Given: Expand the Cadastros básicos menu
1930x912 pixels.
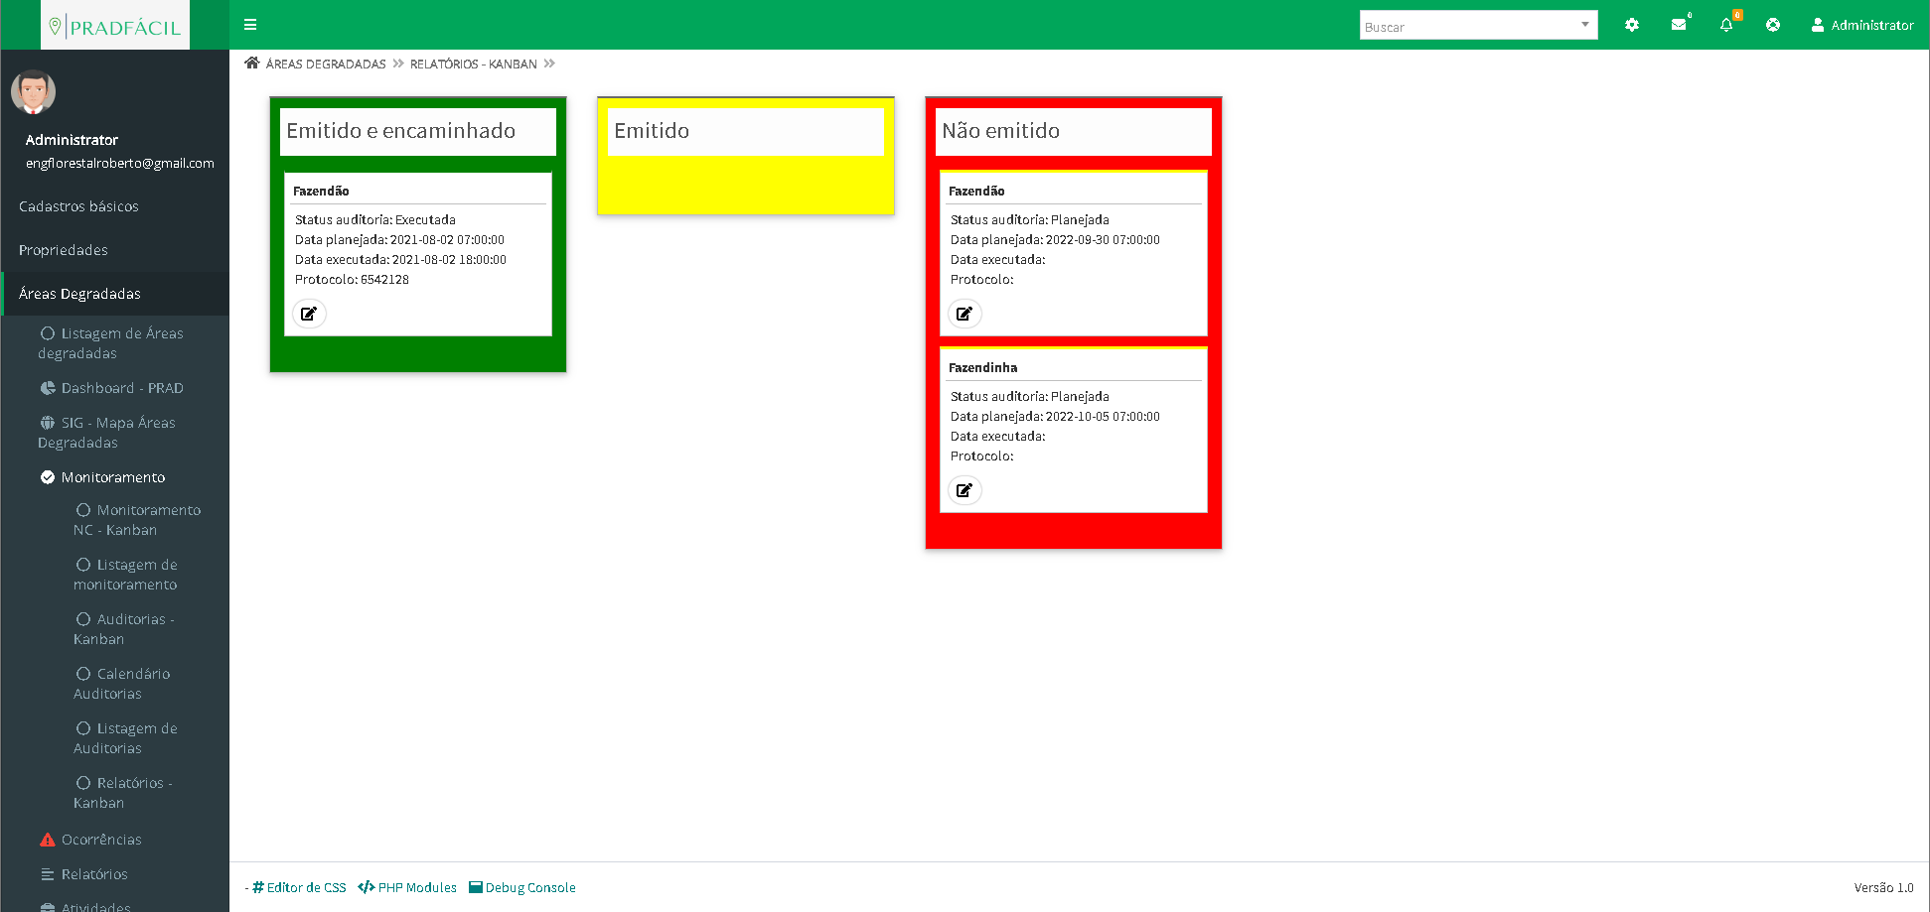Looking at the screenshot, I should [78, 206].
